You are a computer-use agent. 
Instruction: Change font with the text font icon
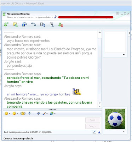(x=38, y=114)
